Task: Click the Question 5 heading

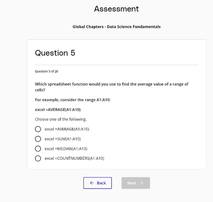Action: pos(55,53)
